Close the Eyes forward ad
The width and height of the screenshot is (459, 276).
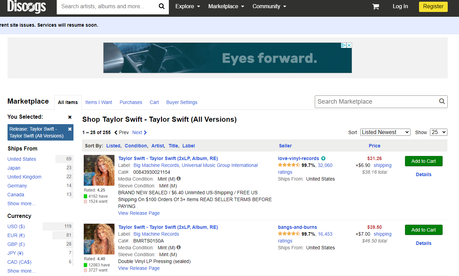pos(349,45)
